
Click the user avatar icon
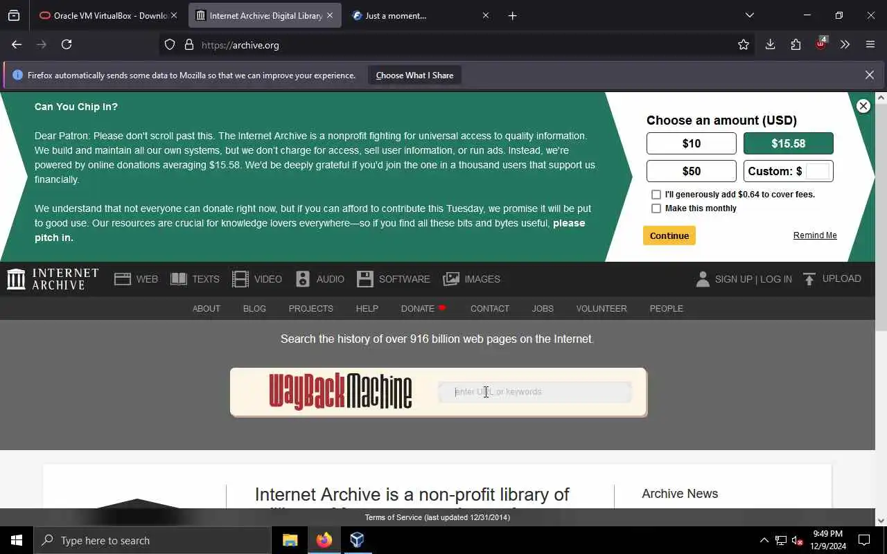(x=703, y=279)
